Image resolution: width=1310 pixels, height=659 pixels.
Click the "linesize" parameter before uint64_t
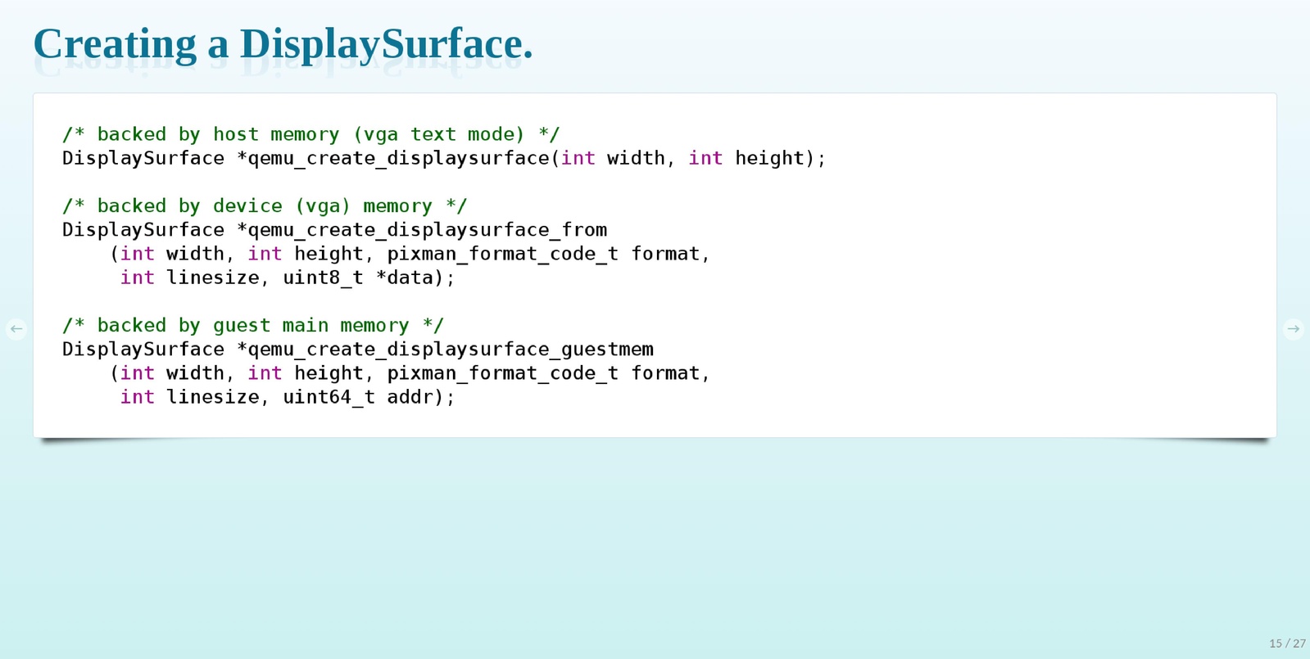[213, 397]
